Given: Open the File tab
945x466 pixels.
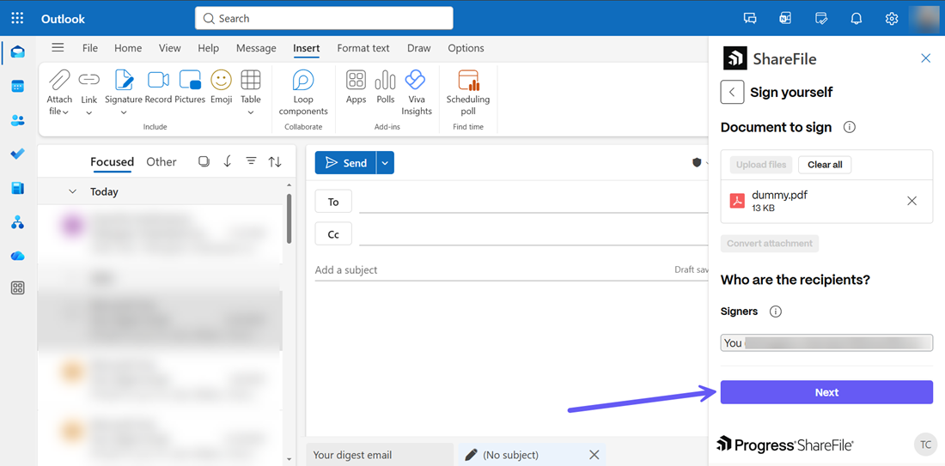Looking at the screenshot, I should (90, 48).
